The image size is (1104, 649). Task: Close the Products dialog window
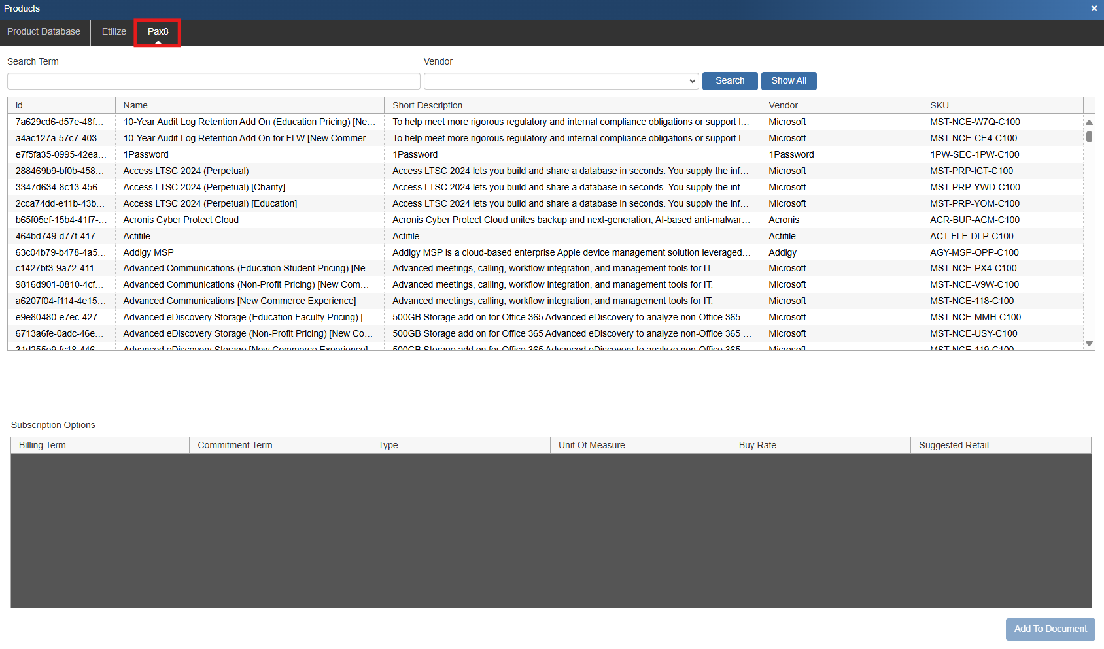click(1094, 8)
